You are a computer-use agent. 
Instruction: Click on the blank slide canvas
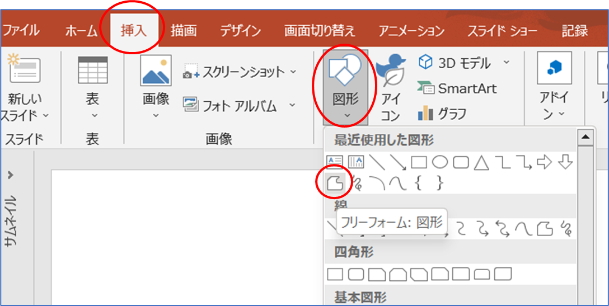(x=186, y=237)
